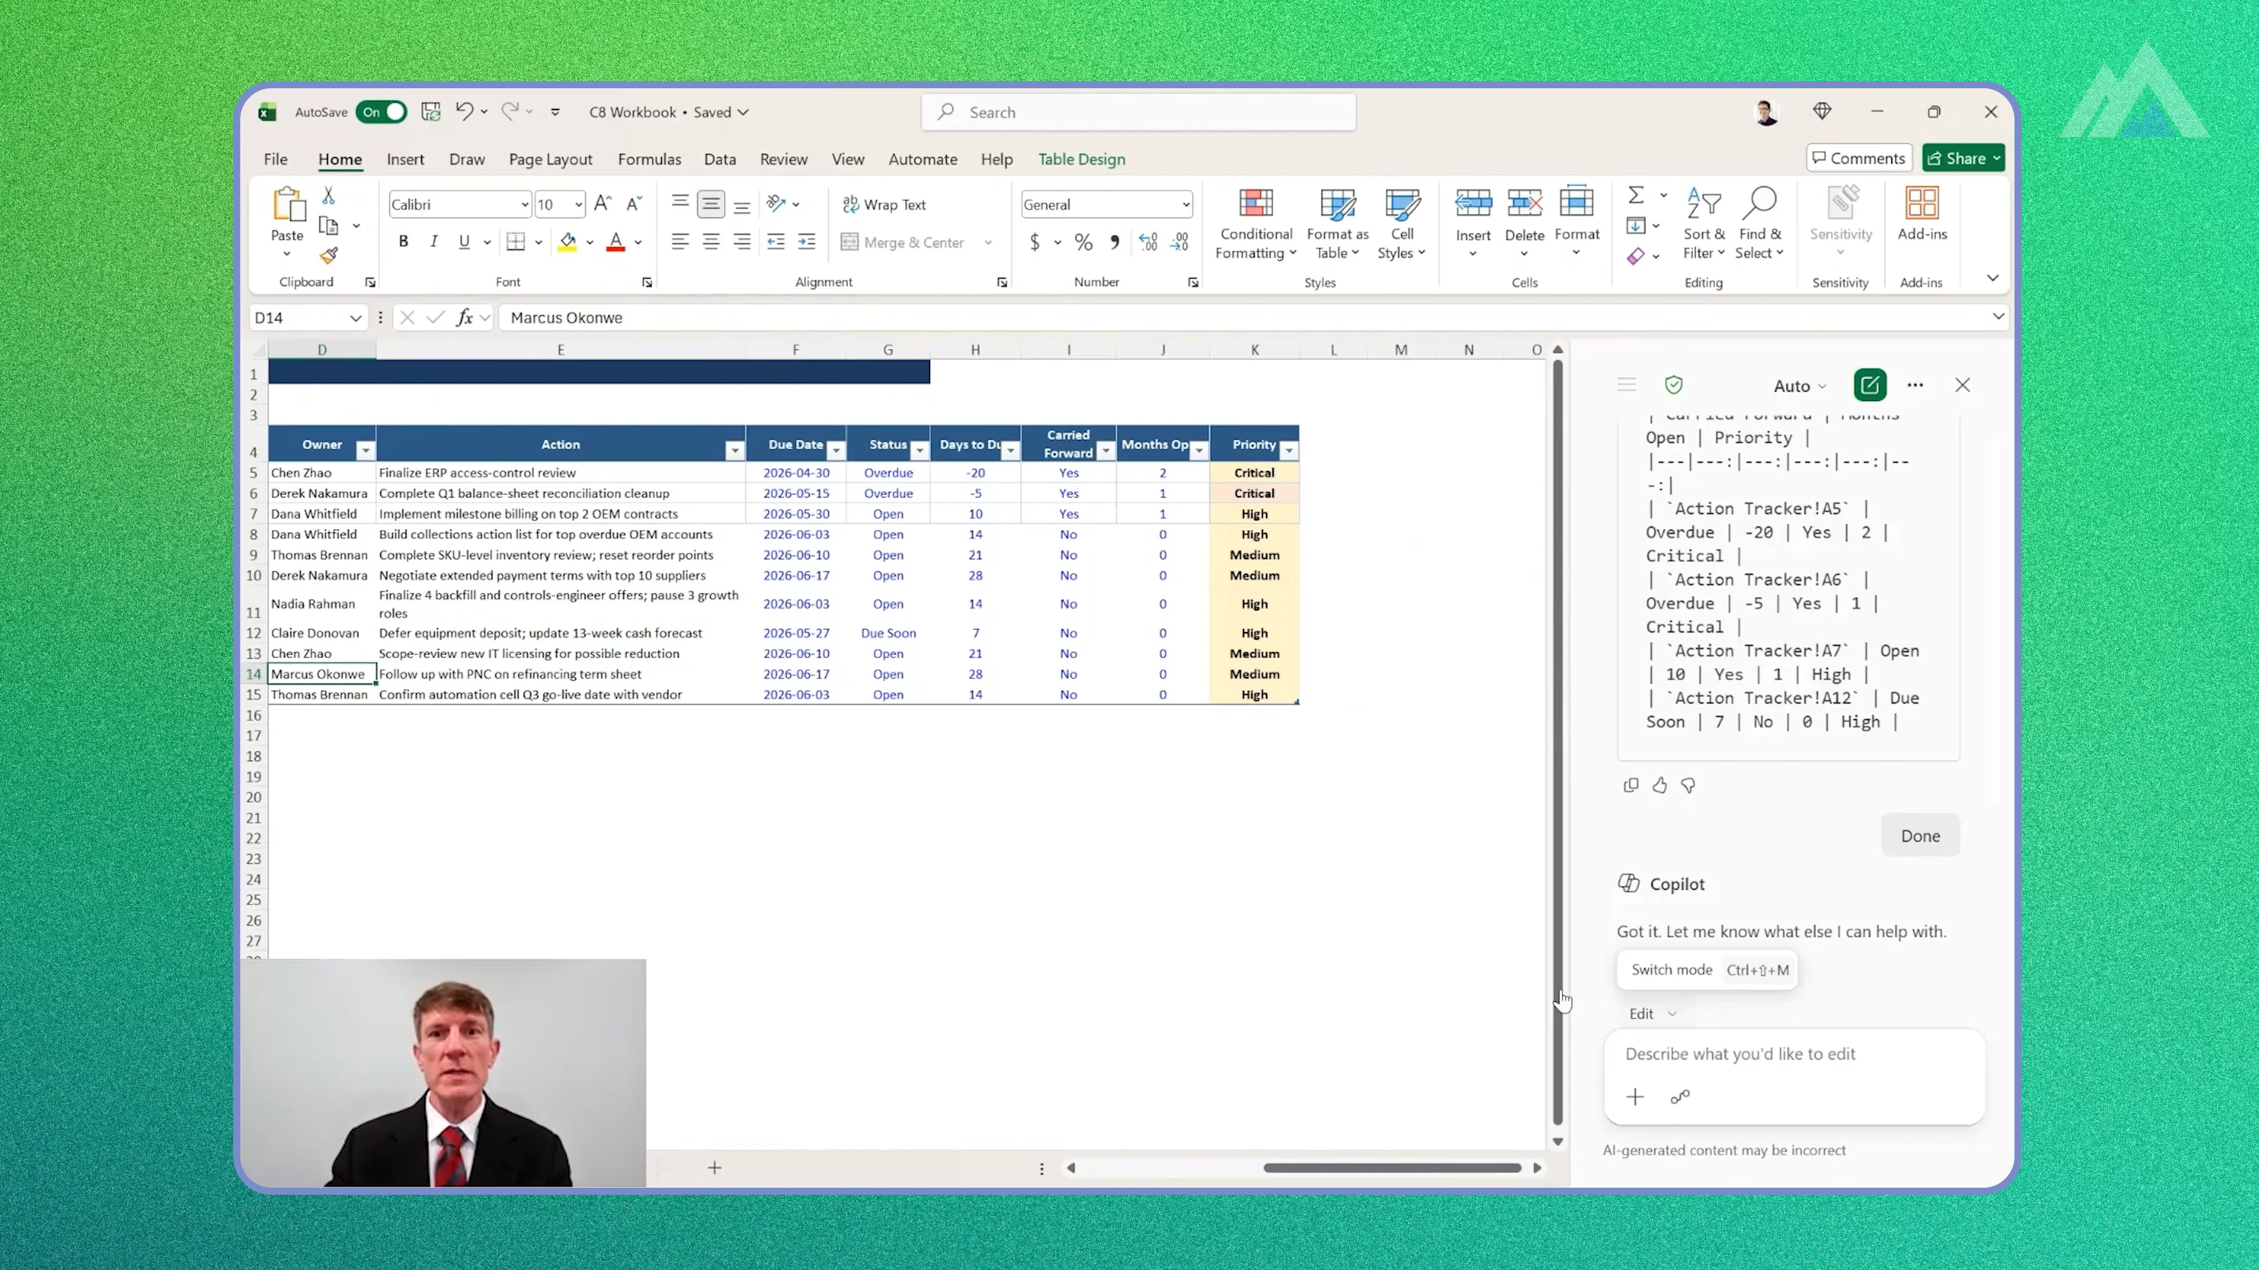Image resolution: width=2259 pixels, height=1270 pixels.
Task: Click the new sheet plus icon
Action: (x=715, y=1168)
